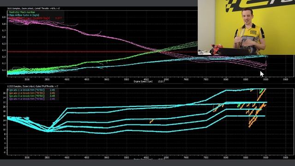Click the 3000 tick on top chart x-axis
This screenshot has width=295, height=166.
click(x=27, y=79)
